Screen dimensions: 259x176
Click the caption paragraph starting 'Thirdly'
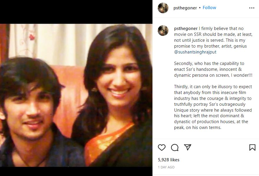click(x=213, y=107)
